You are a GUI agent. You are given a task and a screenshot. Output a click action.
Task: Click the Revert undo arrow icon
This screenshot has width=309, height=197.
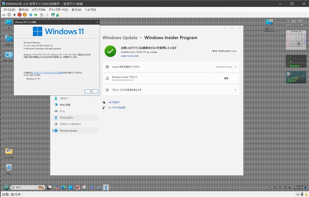point(47,15)
